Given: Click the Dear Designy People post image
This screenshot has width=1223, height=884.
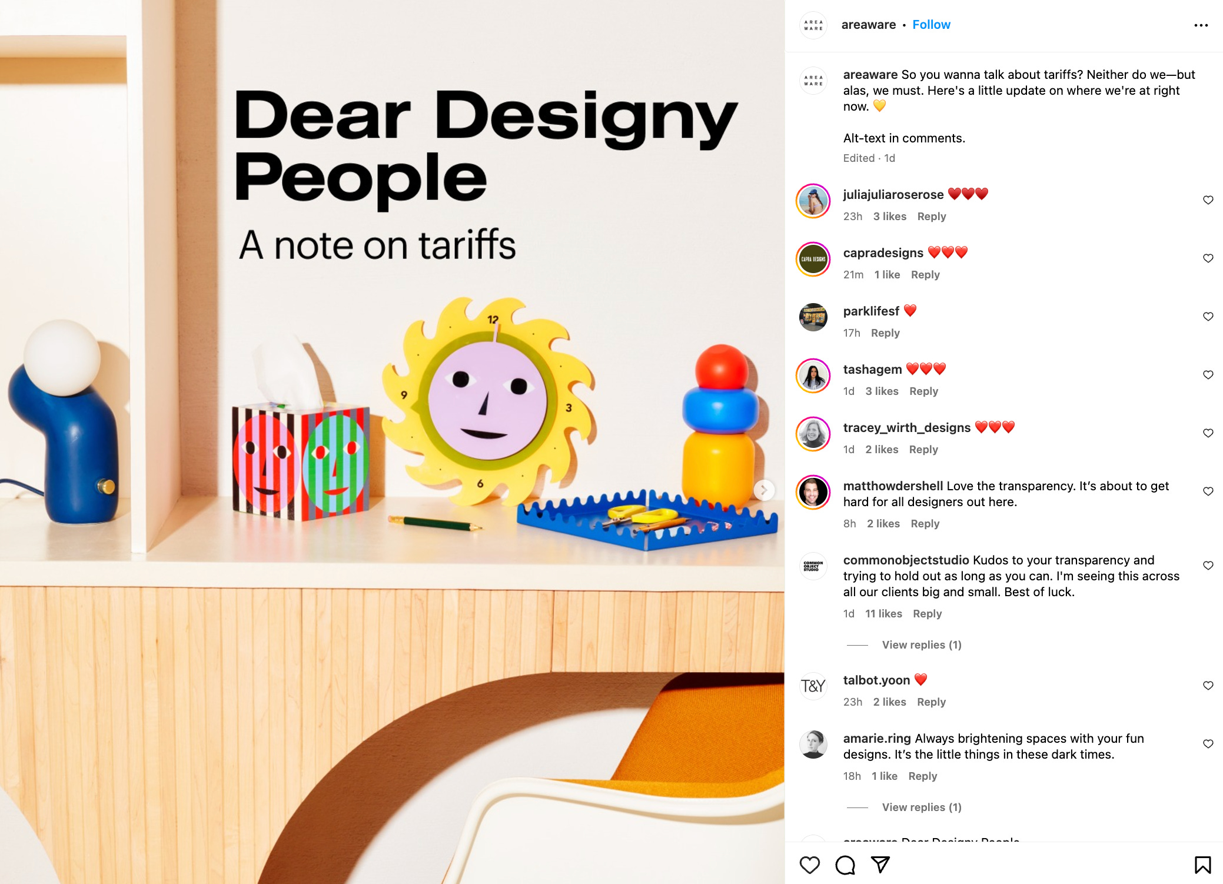Looking at the screenshot, I should (x=392, y=442).
